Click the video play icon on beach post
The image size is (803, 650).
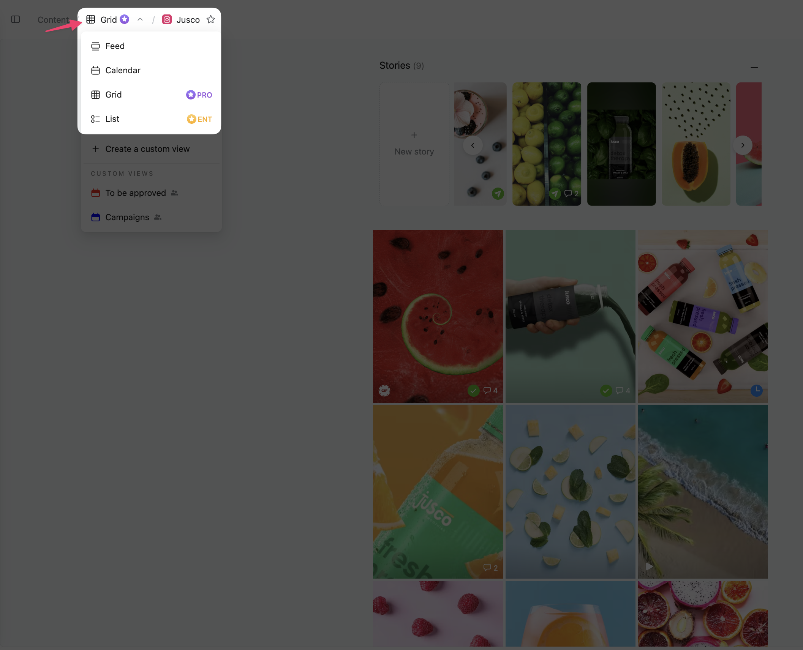pyautogui.click(x=649, y=566)
